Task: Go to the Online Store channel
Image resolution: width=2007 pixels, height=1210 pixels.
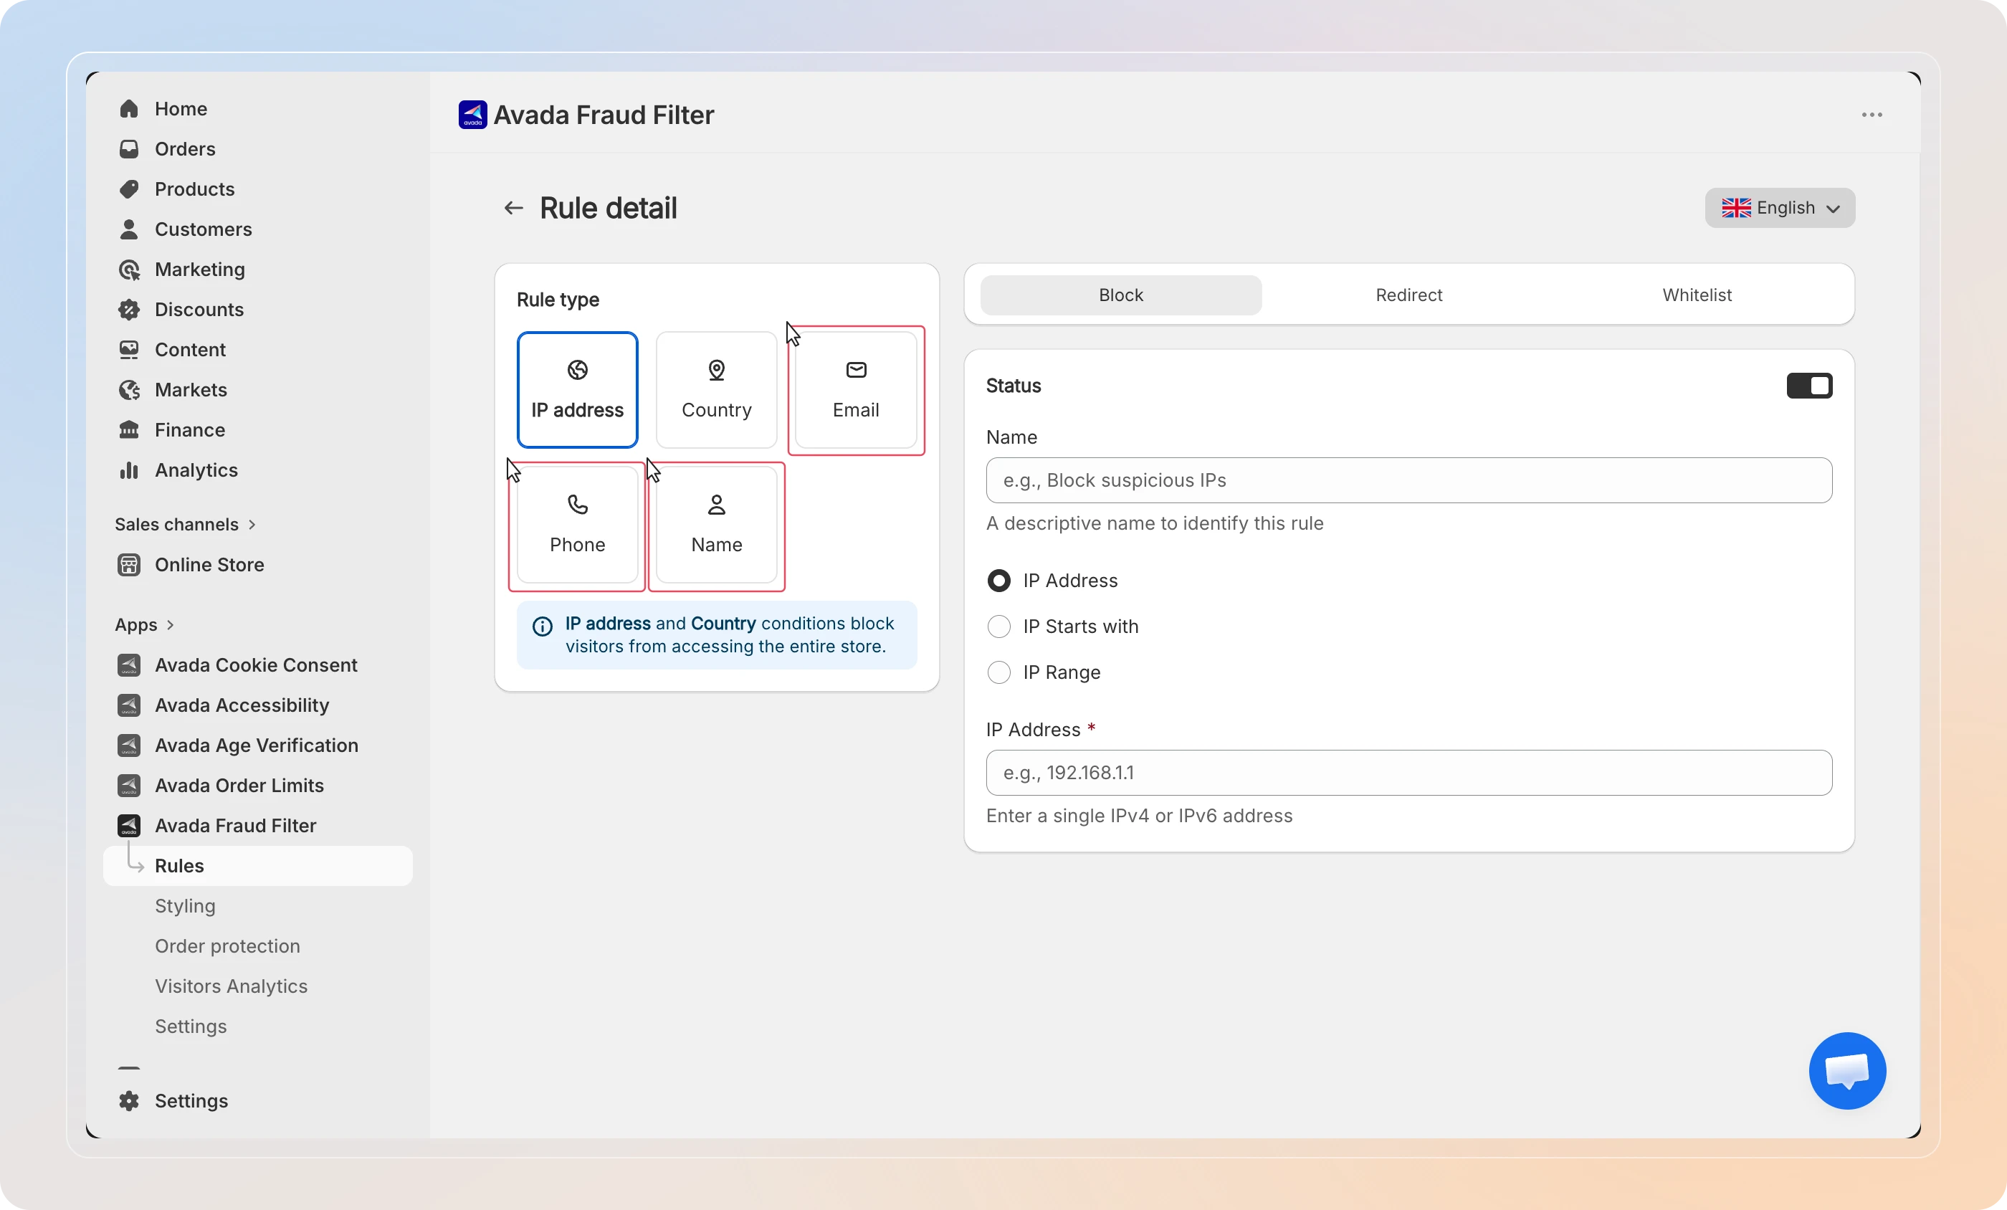Action: [x=209, y=565]
